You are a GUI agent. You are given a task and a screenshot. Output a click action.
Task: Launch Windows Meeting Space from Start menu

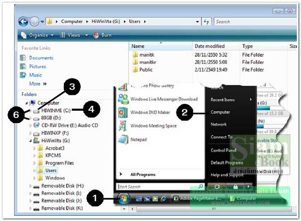[154, 126]
